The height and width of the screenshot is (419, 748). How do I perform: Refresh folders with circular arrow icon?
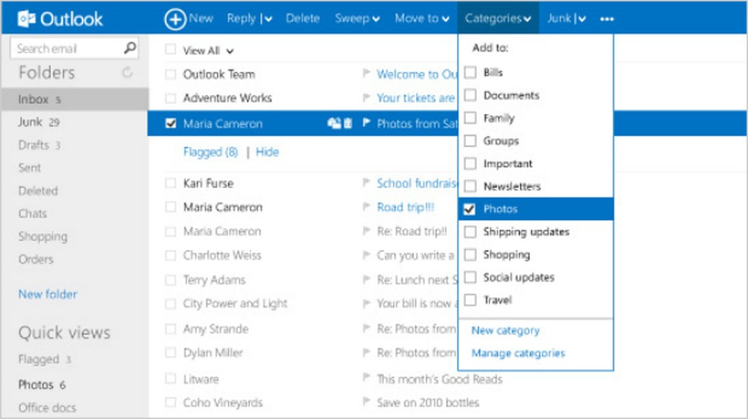[127, 72]
